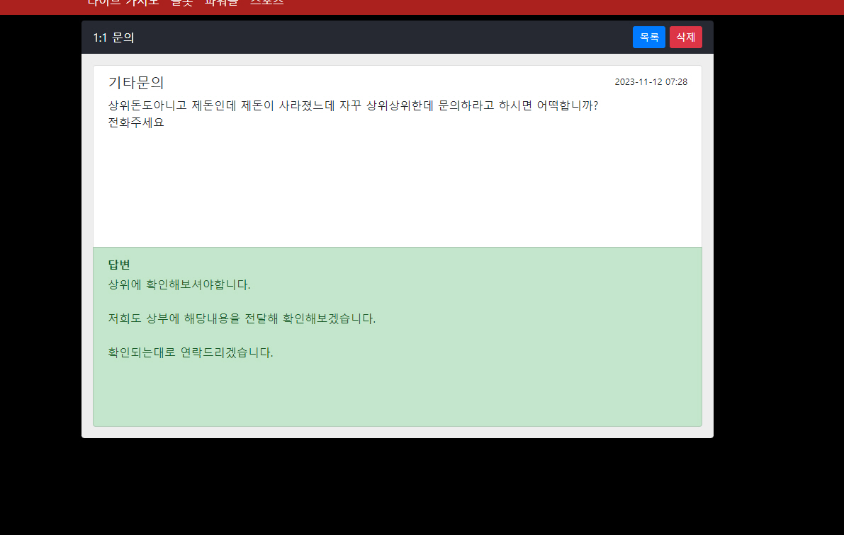Click the 기타문의 inquiry title

135,82
